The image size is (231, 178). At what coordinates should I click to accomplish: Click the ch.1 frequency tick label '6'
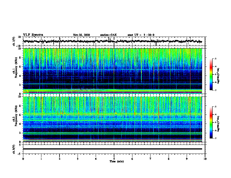pos(20,67)
